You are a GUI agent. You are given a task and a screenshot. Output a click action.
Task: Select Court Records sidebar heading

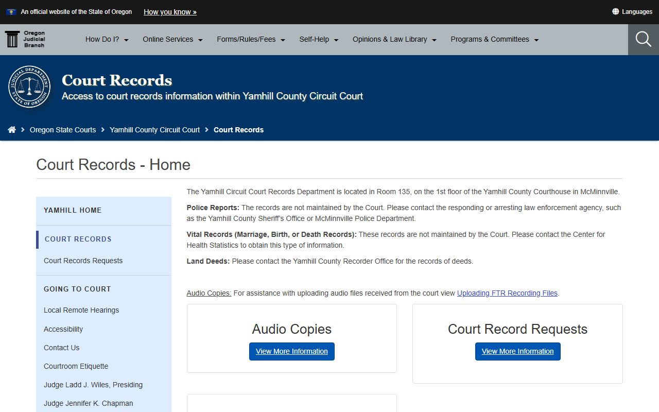[78, 239]
